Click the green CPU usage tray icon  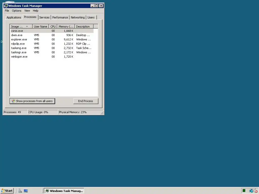[244, 191]
